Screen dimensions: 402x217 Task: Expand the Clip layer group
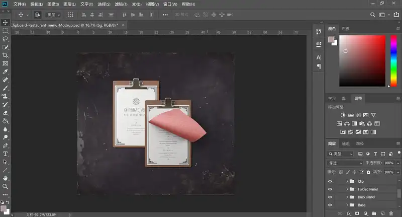(347, 181)
